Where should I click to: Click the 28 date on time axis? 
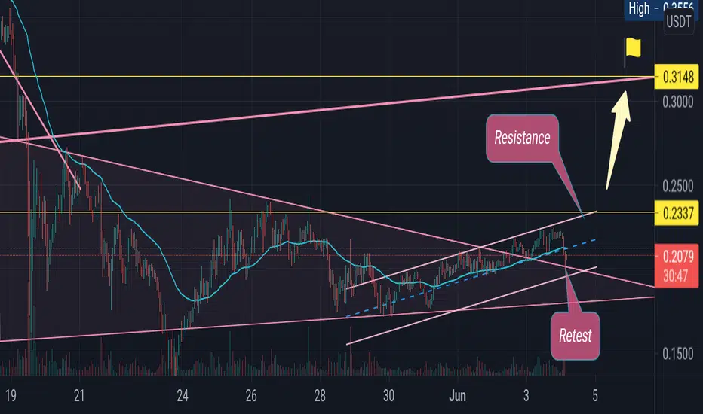pyautogui.click(x=320, y=396)
